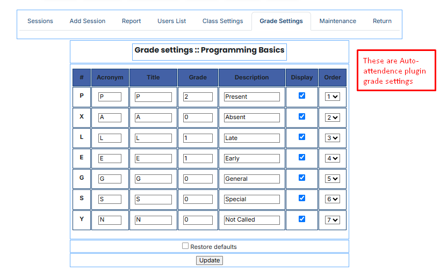Toggle Display checkbox for Early row

coord(302,157)
